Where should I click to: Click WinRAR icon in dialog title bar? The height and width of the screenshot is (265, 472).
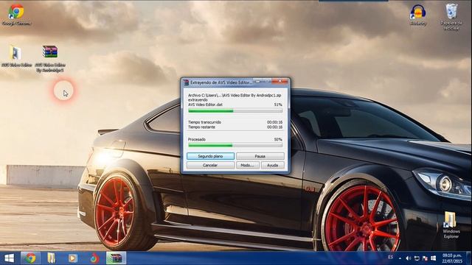tap(186, 82)
